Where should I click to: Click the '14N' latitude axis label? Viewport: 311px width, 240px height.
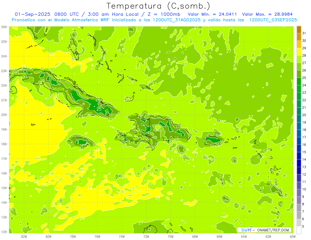(x=4, y=202)
